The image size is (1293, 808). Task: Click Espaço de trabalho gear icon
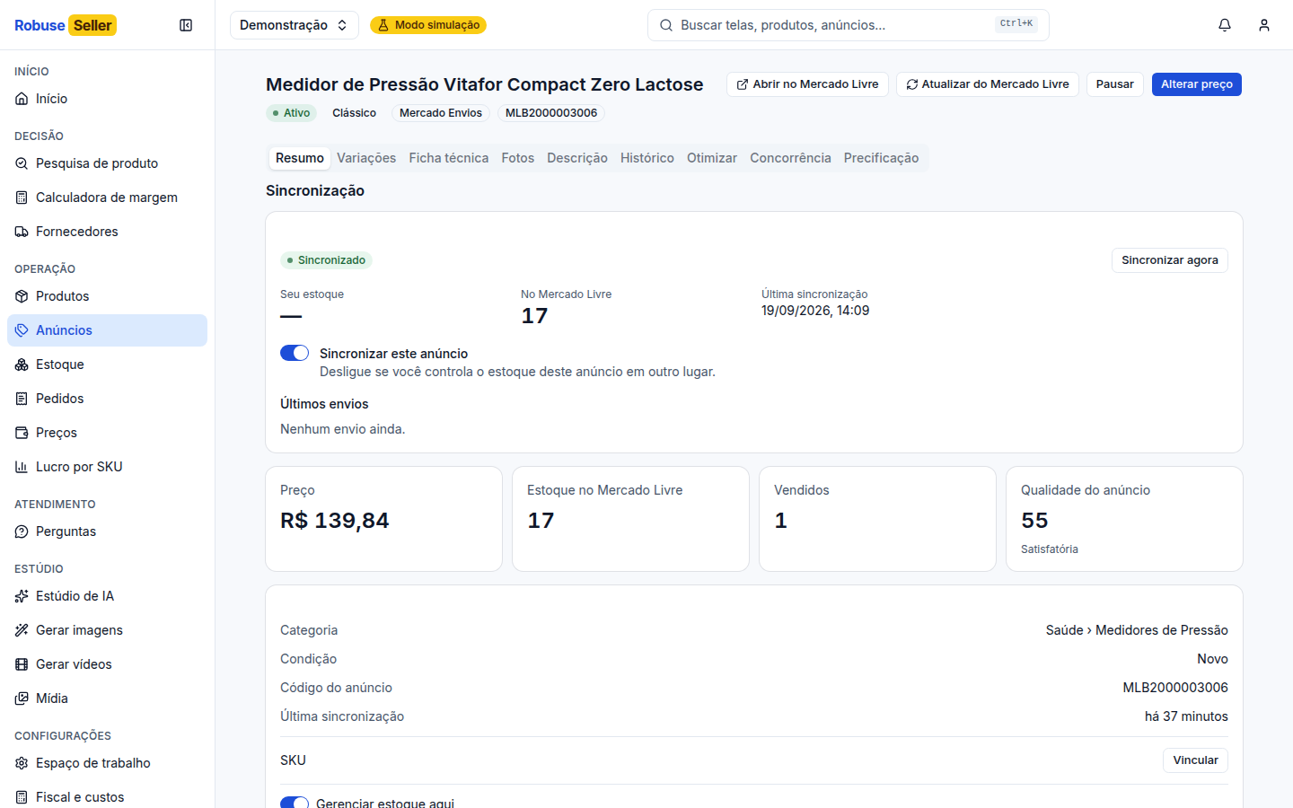click(x=22, y=763)
